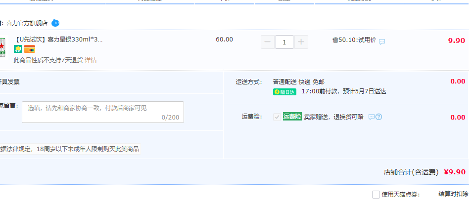Click the 结算时扣除 text

pos(453,194)
